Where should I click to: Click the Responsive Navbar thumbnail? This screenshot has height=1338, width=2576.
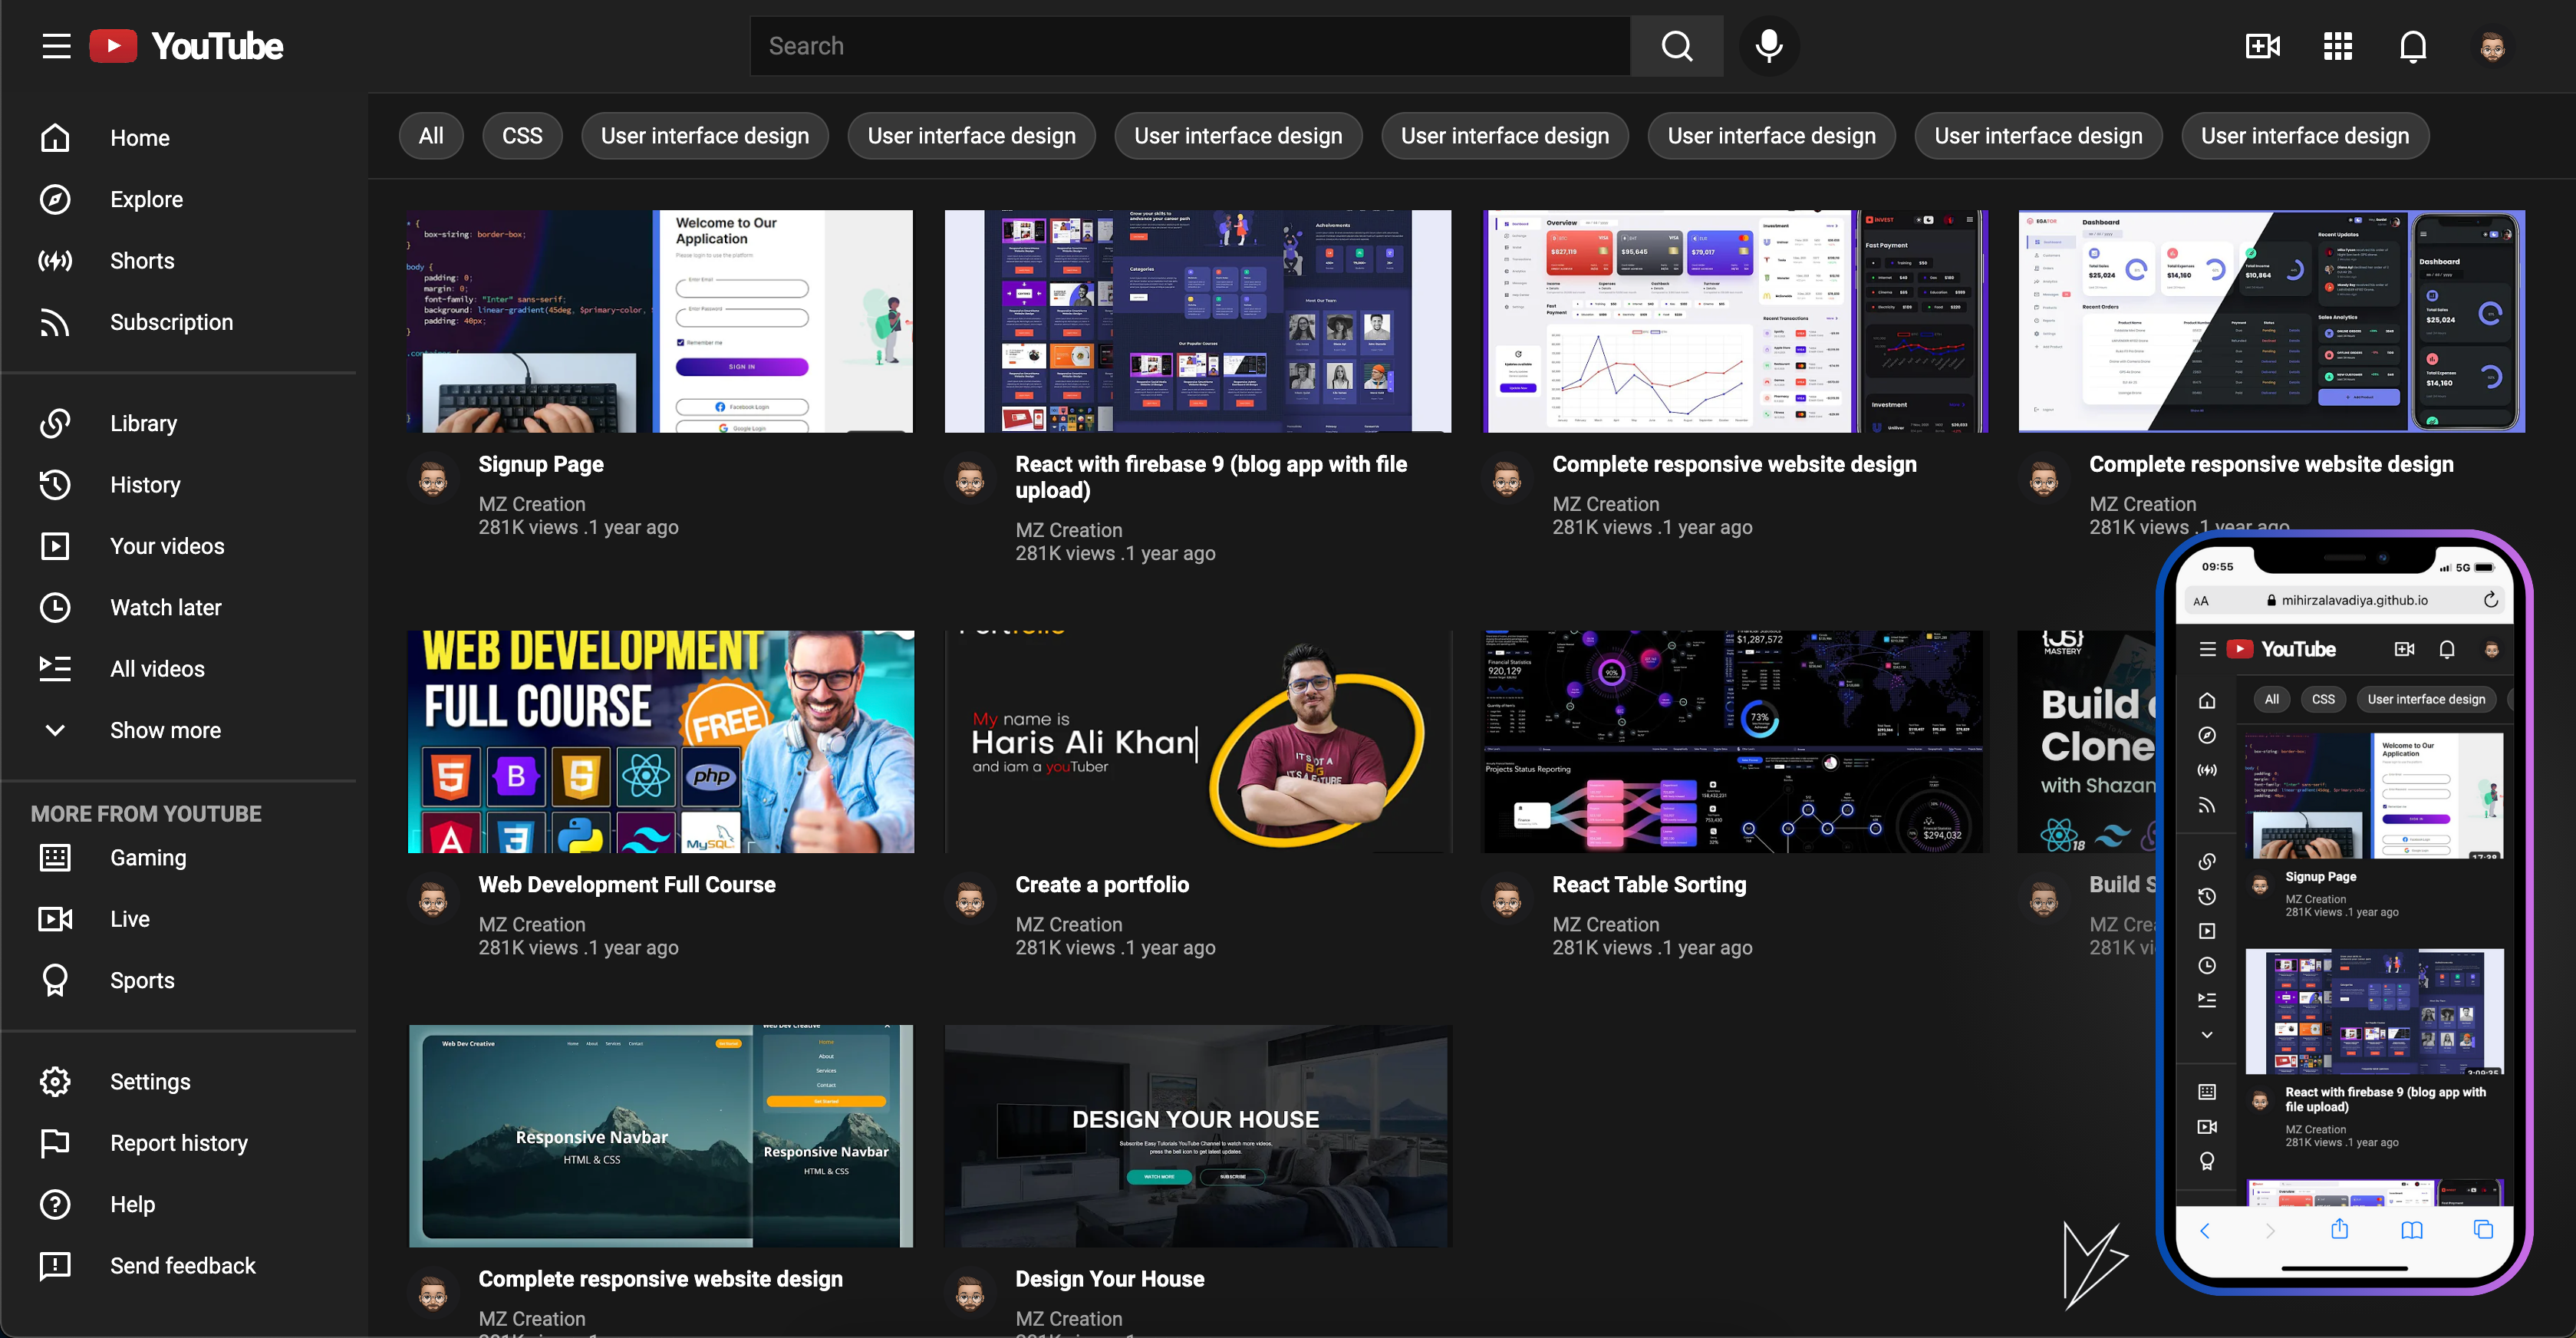660,1136
